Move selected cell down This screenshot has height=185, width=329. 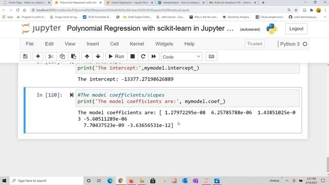click(x=98, y=57)
